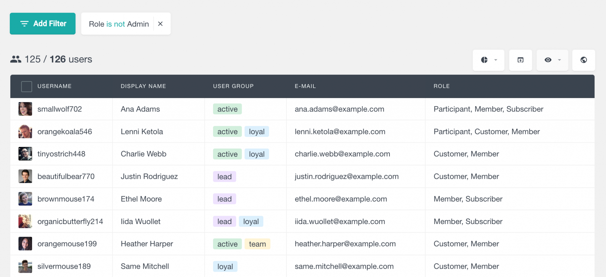Image resolution: width=606 pixels, height=277 pixels.
Task: Sort the table by the USERNAME column
Action: click(x=54, y=86)
